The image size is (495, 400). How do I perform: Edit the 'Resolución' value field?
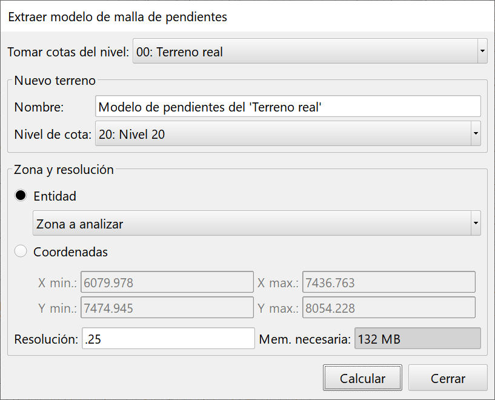point(168,338)
